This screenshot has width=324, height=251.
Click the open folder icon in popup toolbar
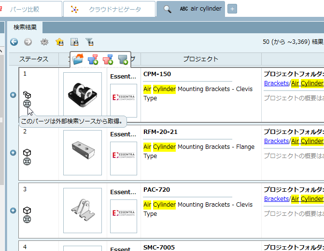coord(78,60)
